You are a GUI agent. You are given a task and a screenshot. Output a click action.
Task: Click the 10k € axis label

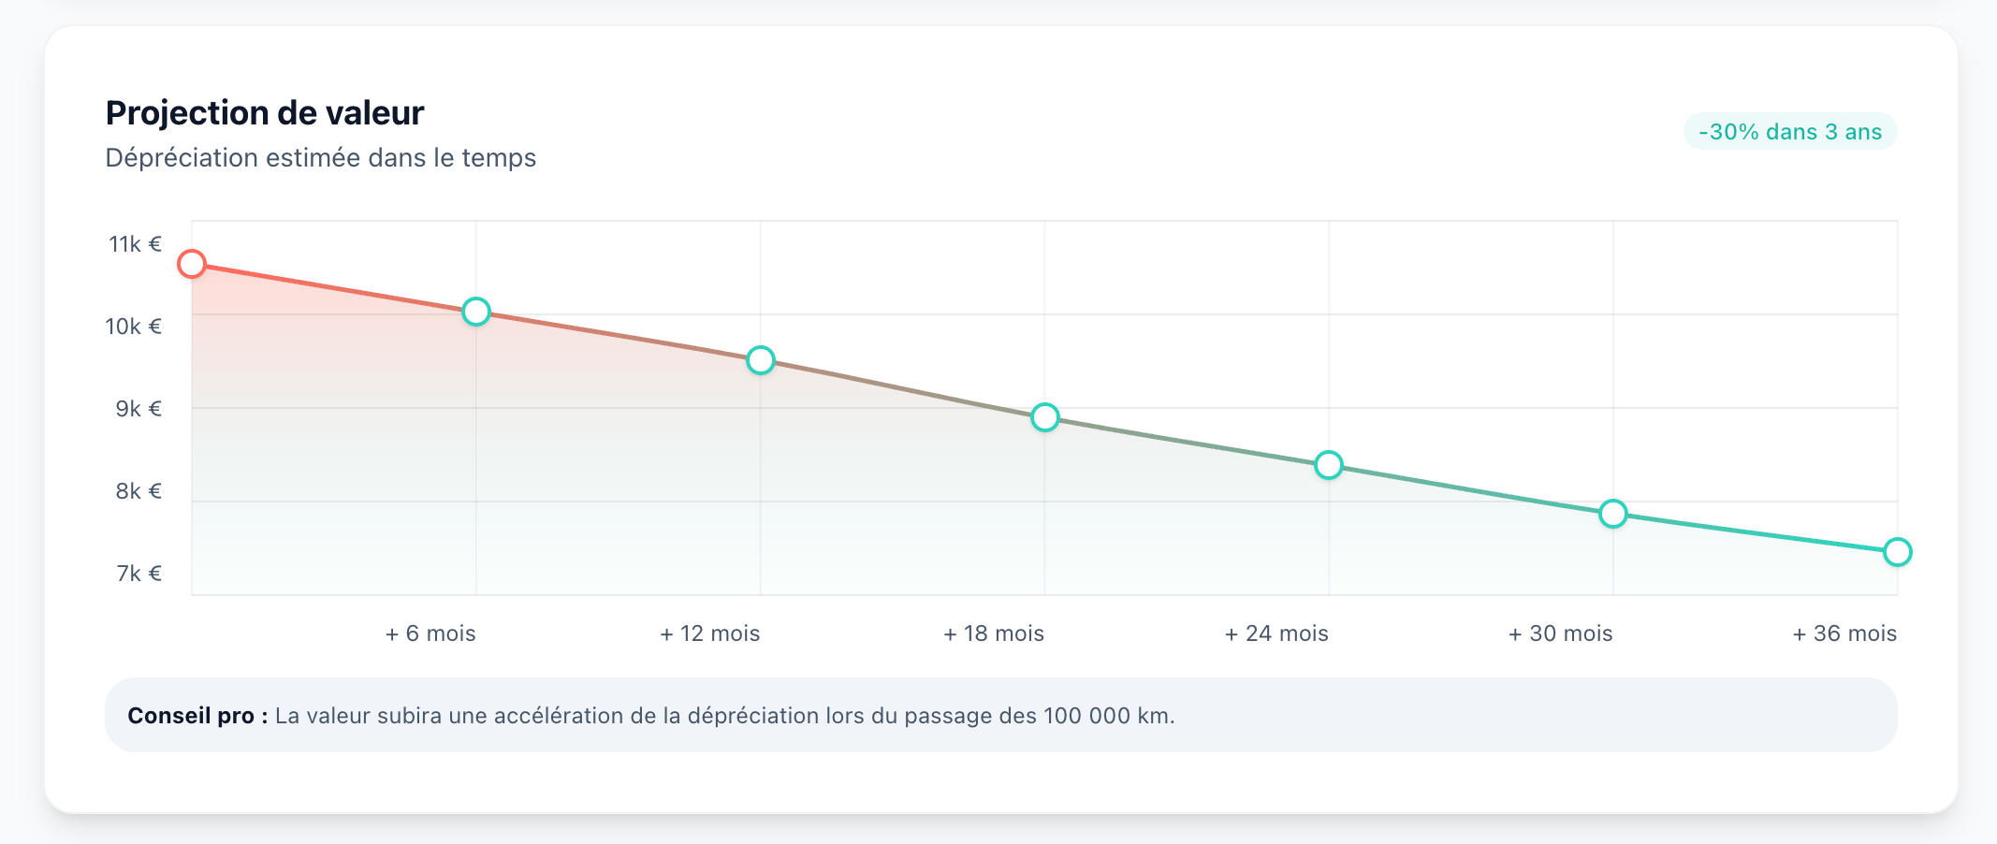(x=134, y=327)
